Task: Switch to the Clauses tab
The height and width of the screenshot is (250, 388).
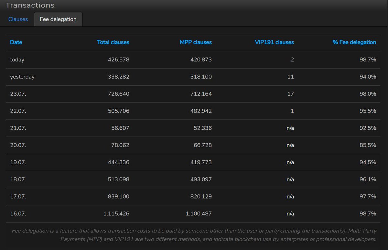Action: tap(18, 19)
